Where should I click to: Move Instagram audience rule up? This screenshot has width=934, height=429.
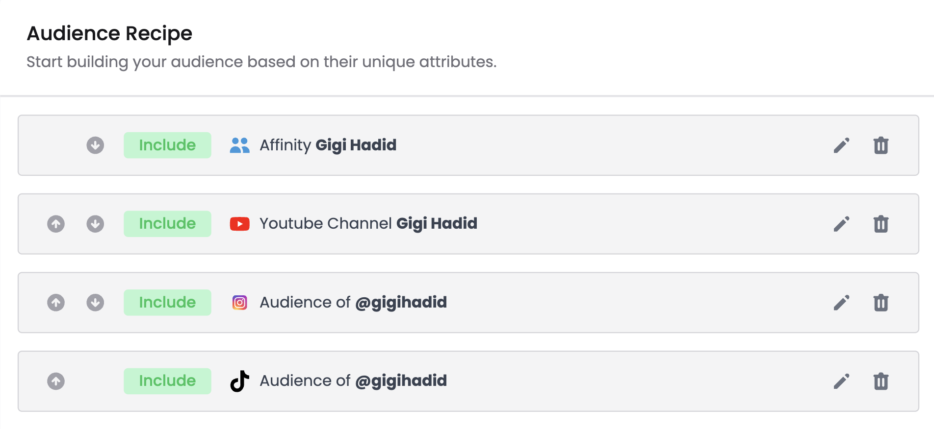point(56,303)
